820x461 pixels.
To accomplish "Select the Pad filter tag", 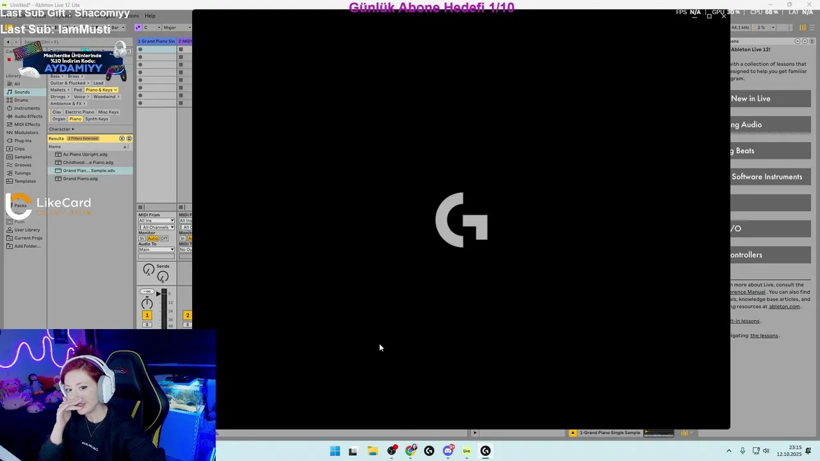I will pyautogui.click(x=77, y=90).
